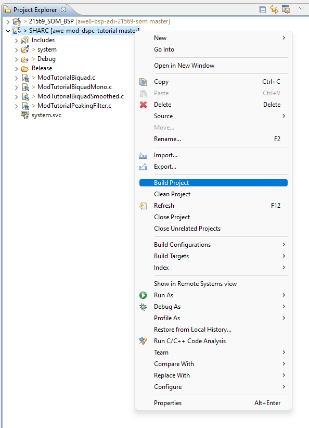Image resolution: width=309 pixels, height=428 pixels.
Task: Click the Run C/C++ Code Analysis icon
Action: click(x=143, y=341)
